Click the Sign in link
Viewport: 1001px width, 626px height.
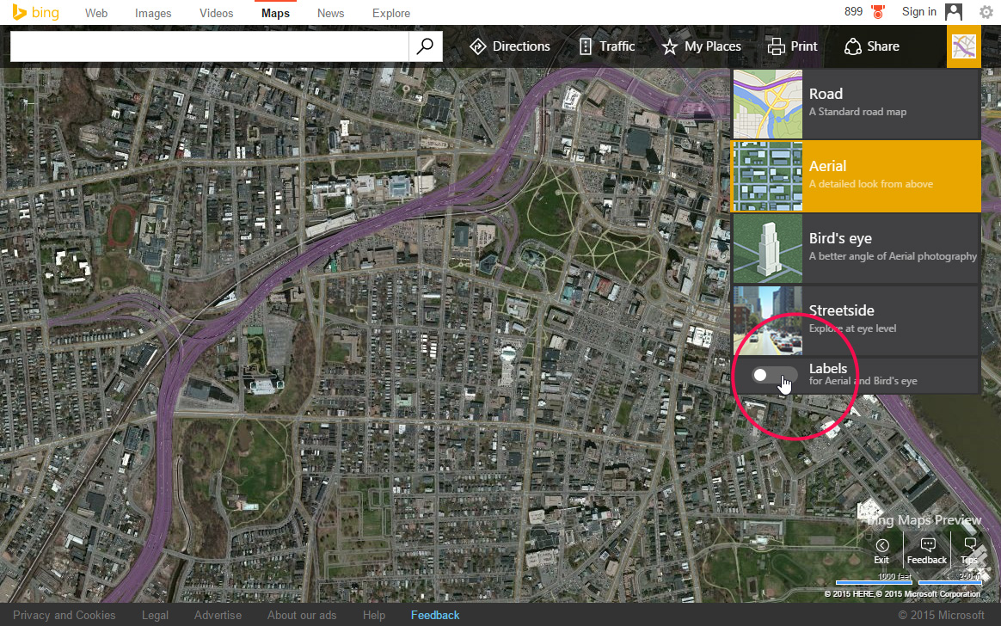918,12
